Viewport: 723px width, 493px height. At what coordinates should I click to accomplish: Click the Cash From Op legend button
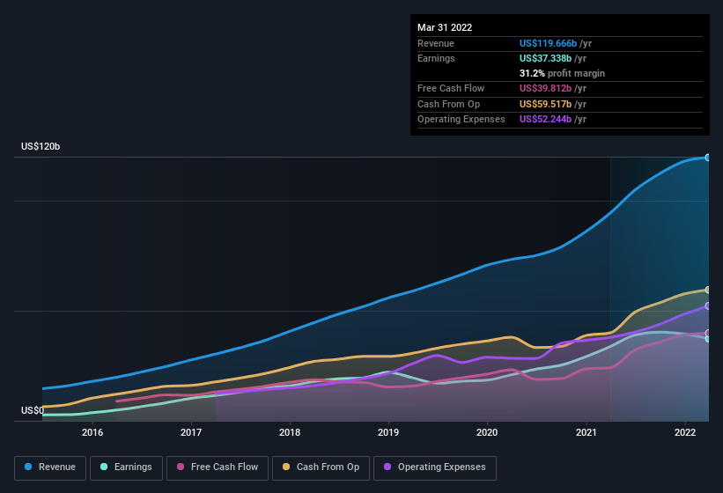[x=320, y=467]
